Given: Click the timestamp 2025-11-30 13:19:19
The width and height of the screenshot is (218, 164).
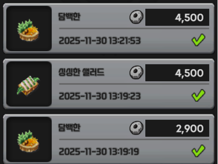Looking at the screenshot, I should coord(99,152).
